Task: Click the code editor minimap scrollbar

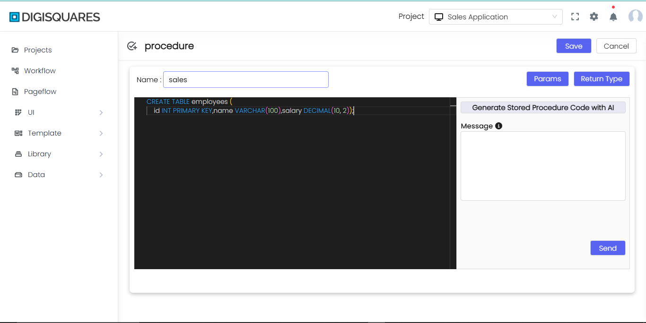Action: click(x=453, y=183)
